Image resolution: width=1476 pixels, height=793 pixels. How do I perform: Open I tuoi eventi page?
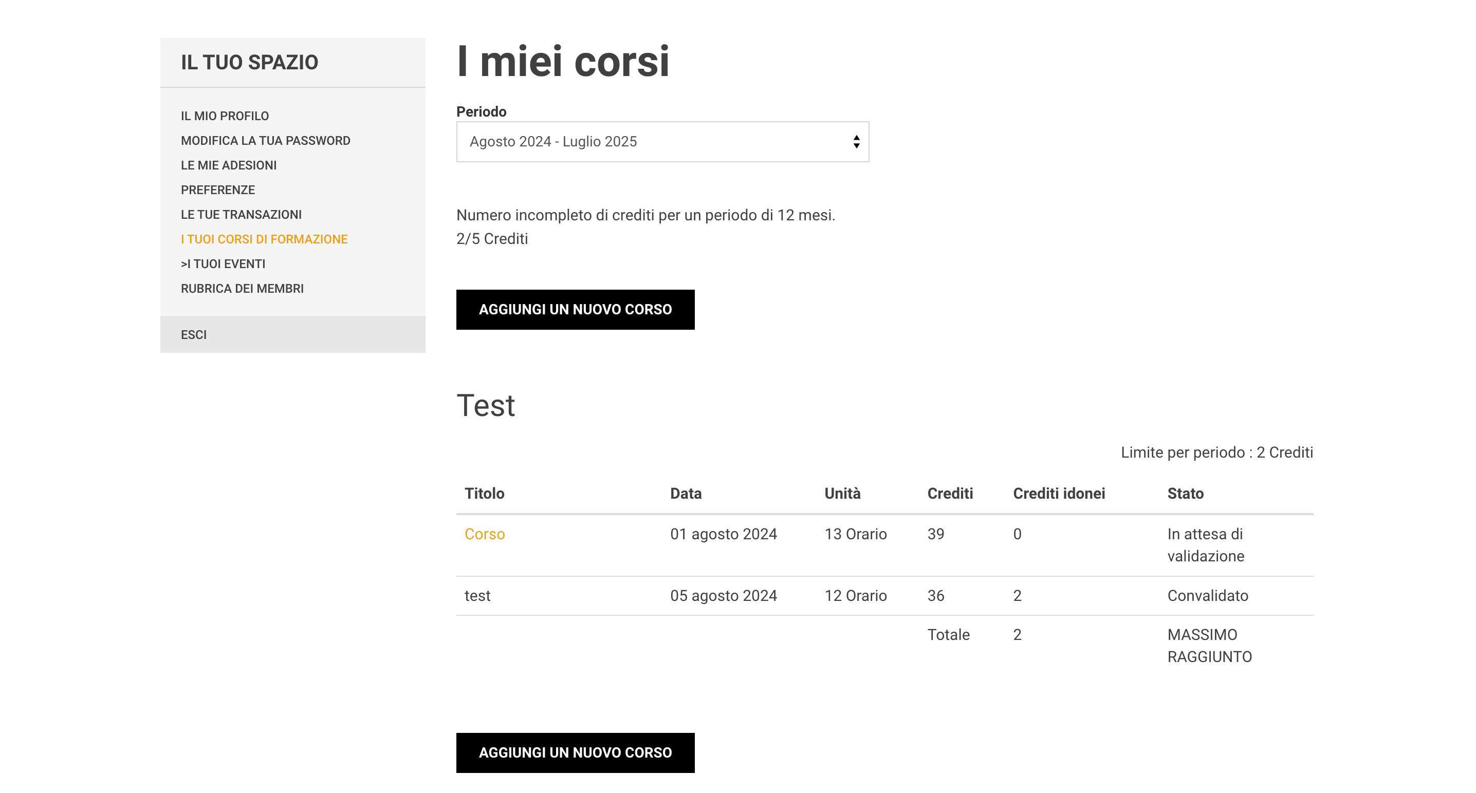tap(223, 263)
